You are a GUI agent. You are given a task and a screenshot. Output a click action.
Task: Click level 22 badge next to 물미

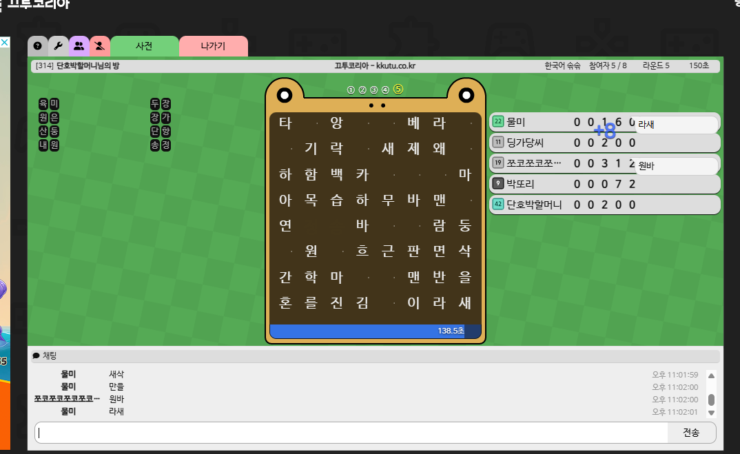click(x=498, y=122)
